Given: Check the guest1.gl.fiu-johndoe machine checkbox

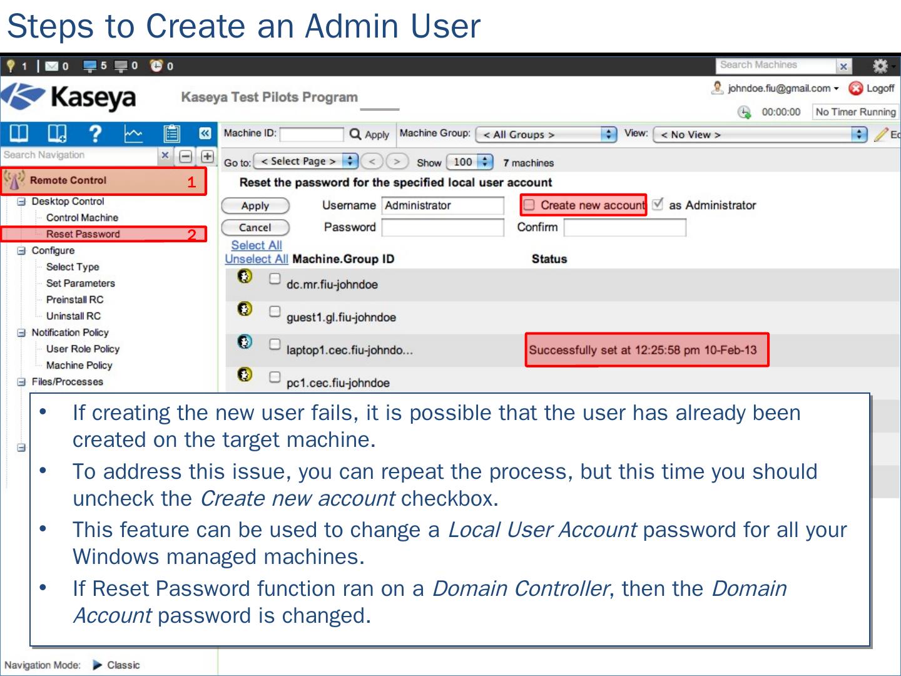Looking at the screenshot, I should click(275, 311).
